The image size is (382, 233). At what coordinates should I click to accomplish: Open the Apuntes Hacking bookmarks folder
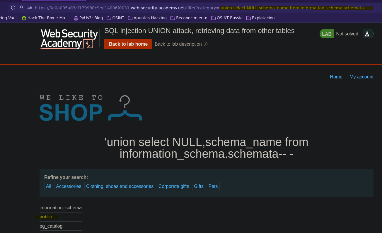(x=147, y=18)
